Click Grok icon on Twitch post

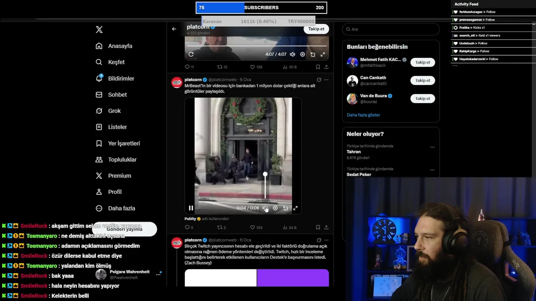pyautogui.click(x=319, y=240)
